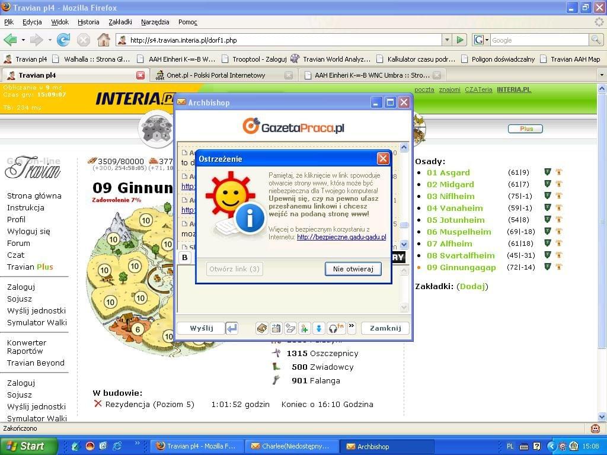The width and height of the screenshot is (607, 455).
Task: Open the Windows Start button
Action: coord(28,446)
